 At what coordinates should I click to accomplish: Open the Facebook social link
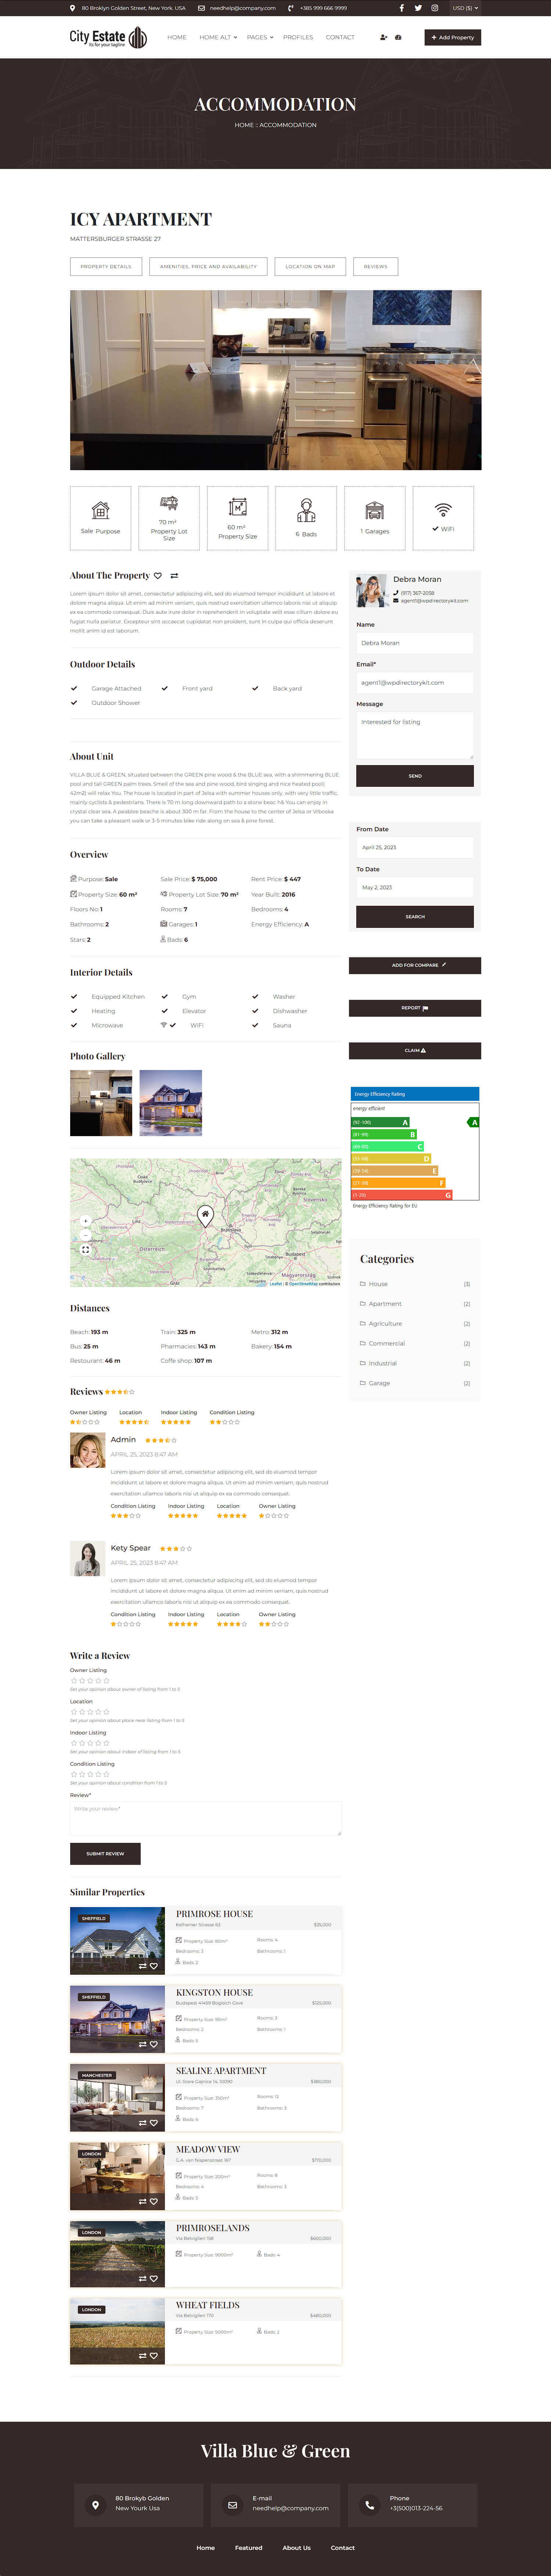402,8
